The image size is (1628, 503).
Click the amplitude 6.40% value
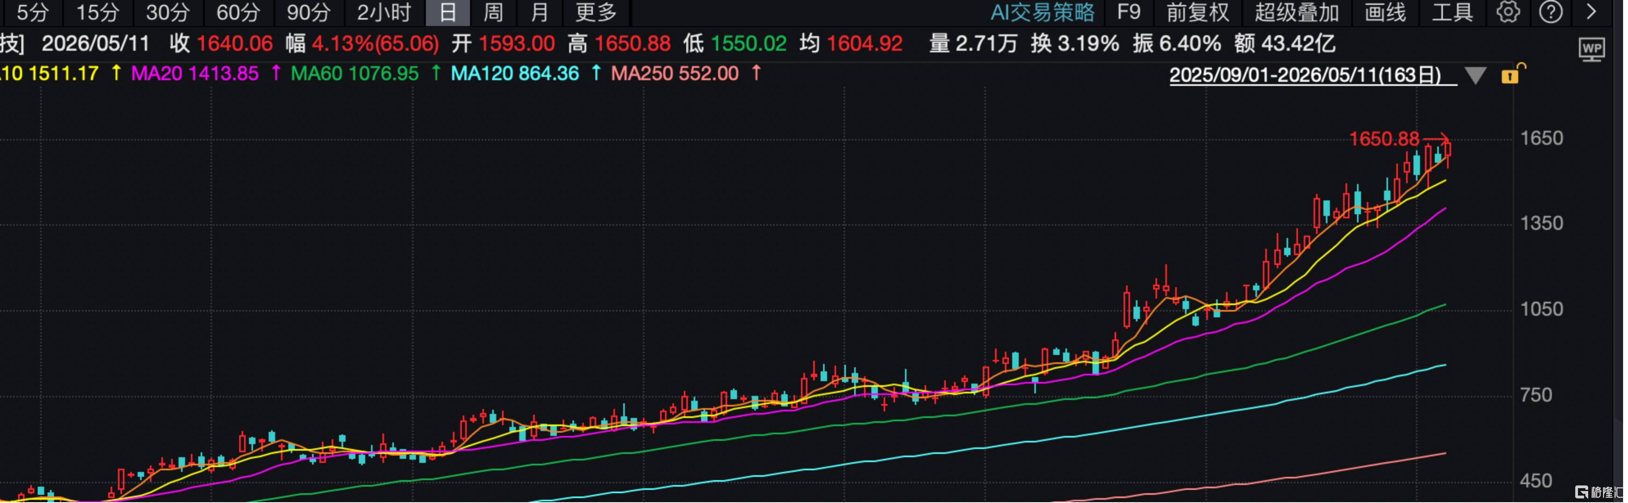pyautogui.click(x=1190, y=43)
